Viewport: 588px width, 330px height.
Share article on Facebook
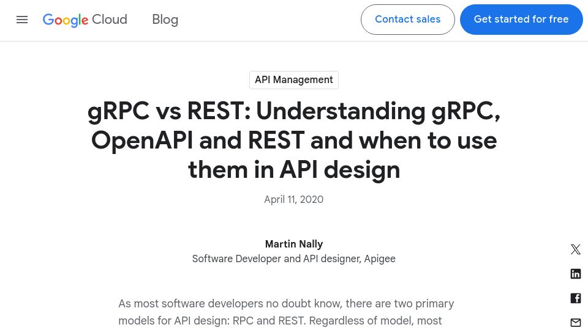click(576, 298)
